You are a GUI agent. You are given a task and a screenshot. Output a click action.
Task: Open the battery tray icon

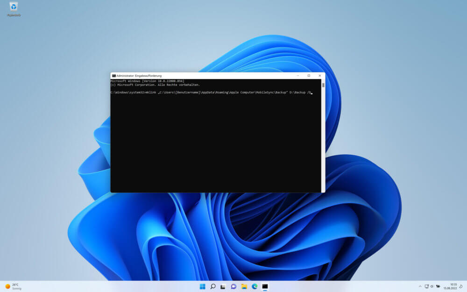click(x=438, y=286)
